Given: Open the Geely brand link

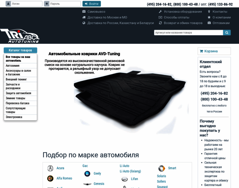Looking at the screenshot, I should point(97,173).
